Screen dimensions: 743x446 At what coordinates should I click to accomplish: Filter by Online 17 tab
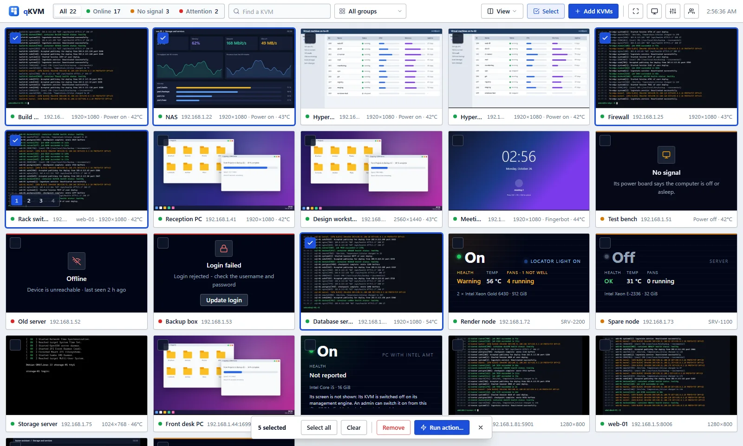click(103, 11)
